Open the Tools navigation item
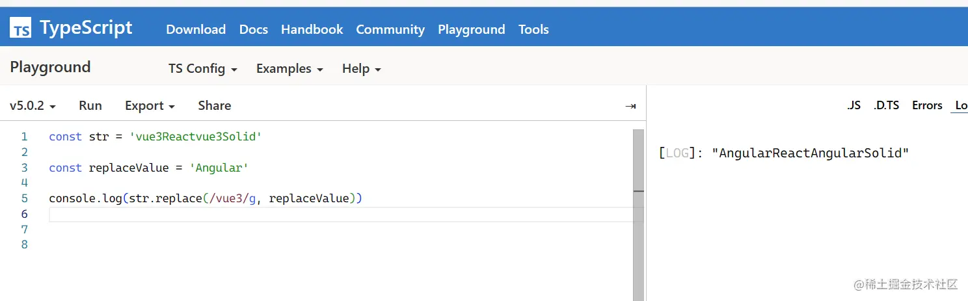Viewport: 968px width, 301px height. [533, 29]
